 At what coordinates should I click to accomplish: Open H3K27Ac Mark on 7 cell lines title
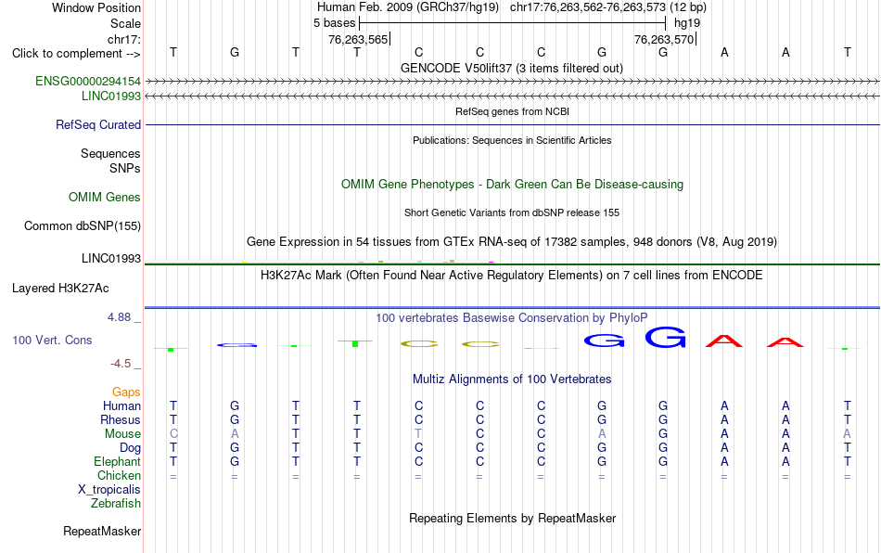[511, 275]
